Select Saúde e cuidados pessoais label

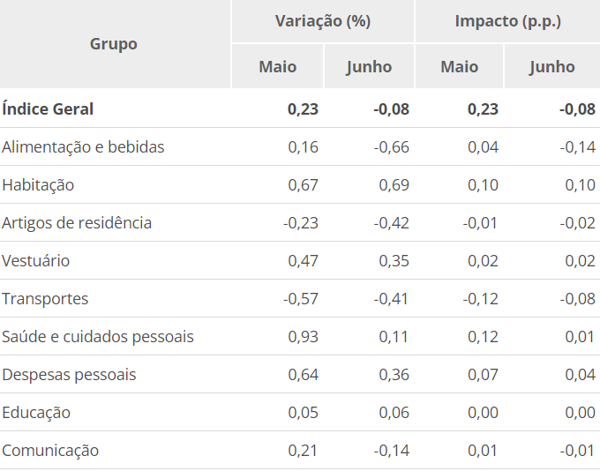tap(98, 337)
